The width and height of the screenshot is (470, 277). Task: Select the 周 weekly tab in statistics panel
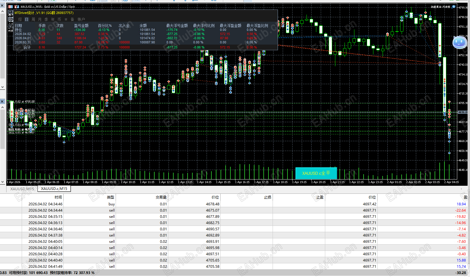tap(33, 19)
